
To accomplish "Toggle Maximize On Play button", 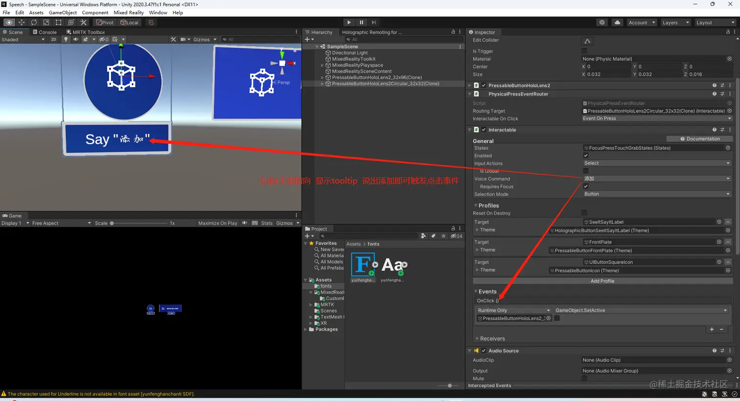I will click(x=218, y=223).
